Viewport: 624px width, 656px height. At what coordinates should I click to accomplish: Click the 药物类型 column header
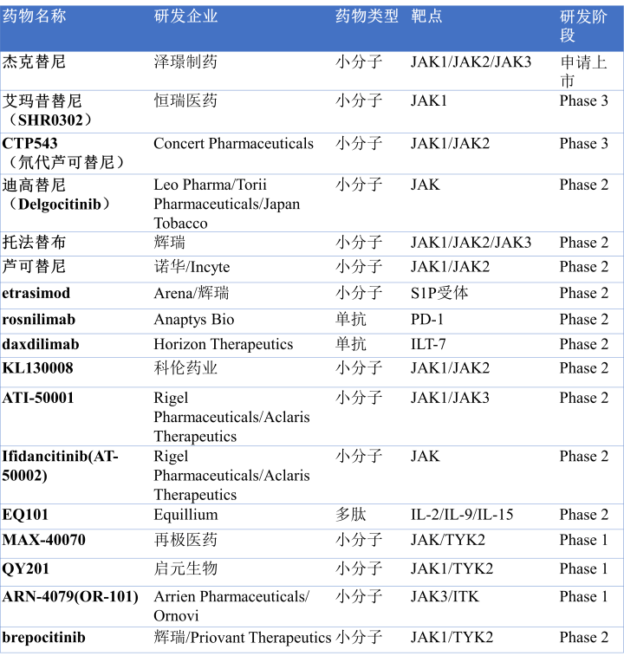367,16
